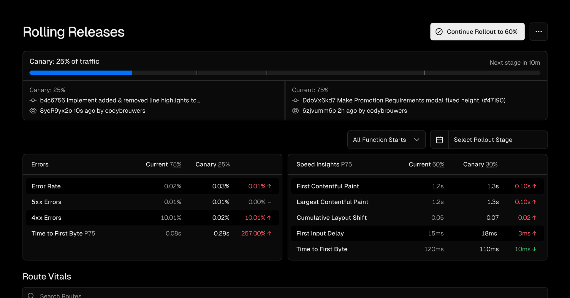This screenshot has height=298, width=570.
Task: Open the canary commit b4c6756 link
Action: tap(120, 101)
